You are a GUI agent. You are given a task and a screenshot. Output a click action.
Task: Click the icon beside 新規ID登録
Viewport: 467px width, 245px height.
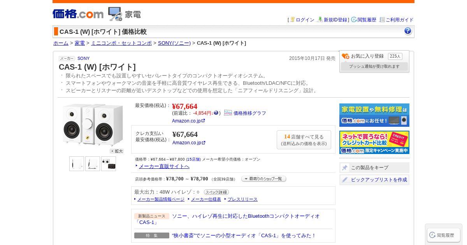(320, 19)
